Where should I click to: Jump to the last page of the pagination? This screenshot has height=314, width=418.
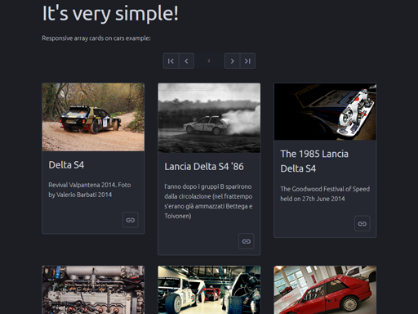[x=247, y=61]
